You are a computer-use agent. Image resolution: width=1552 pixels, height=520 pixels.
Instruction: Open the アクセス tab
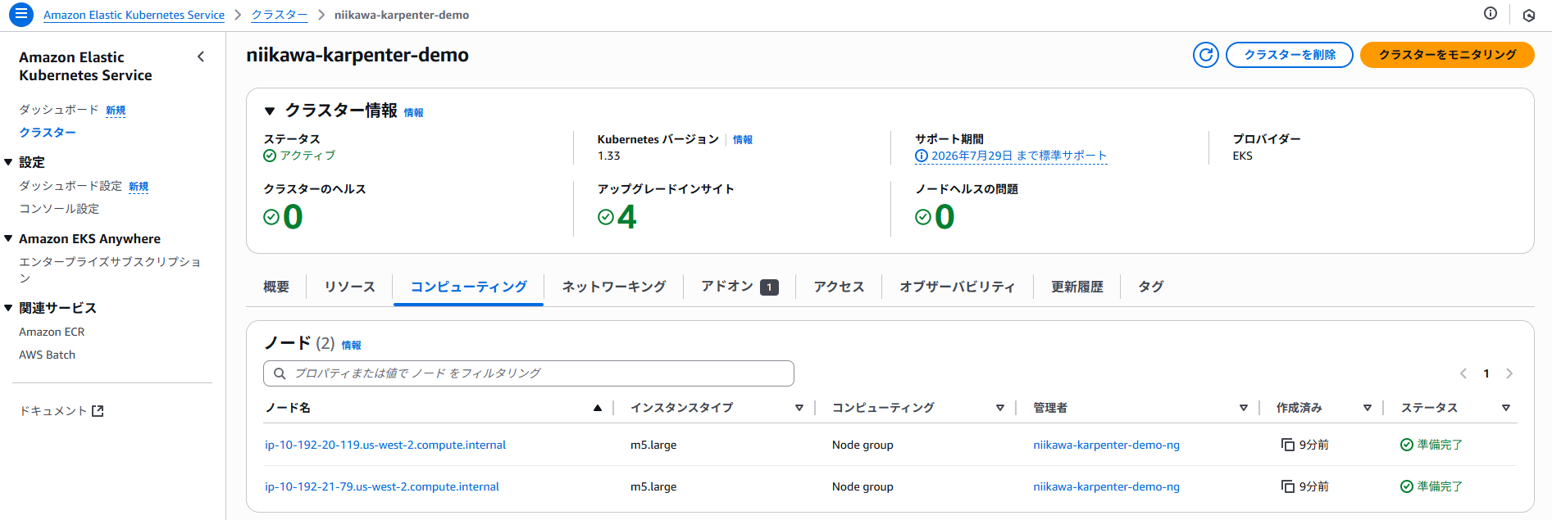click(x=839, y=287)
